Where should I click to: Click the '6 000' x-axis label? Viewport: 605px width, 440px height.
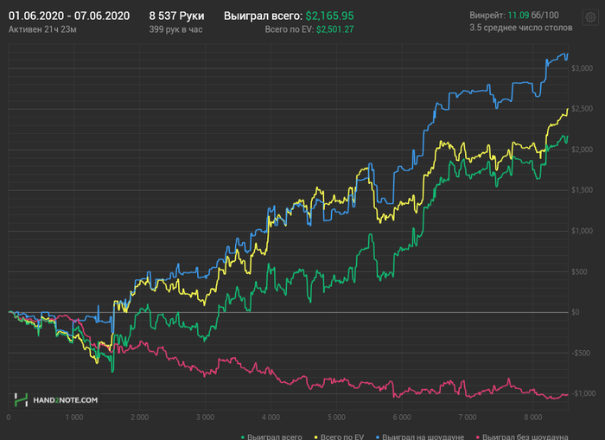coord(402,418)
